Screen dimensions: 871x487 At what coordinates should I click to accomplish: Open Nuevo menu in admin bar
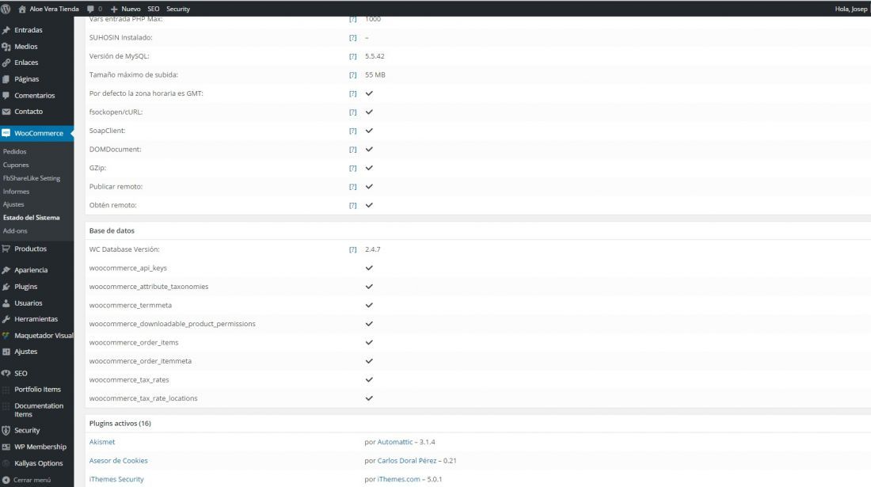[x=131, y=9]
